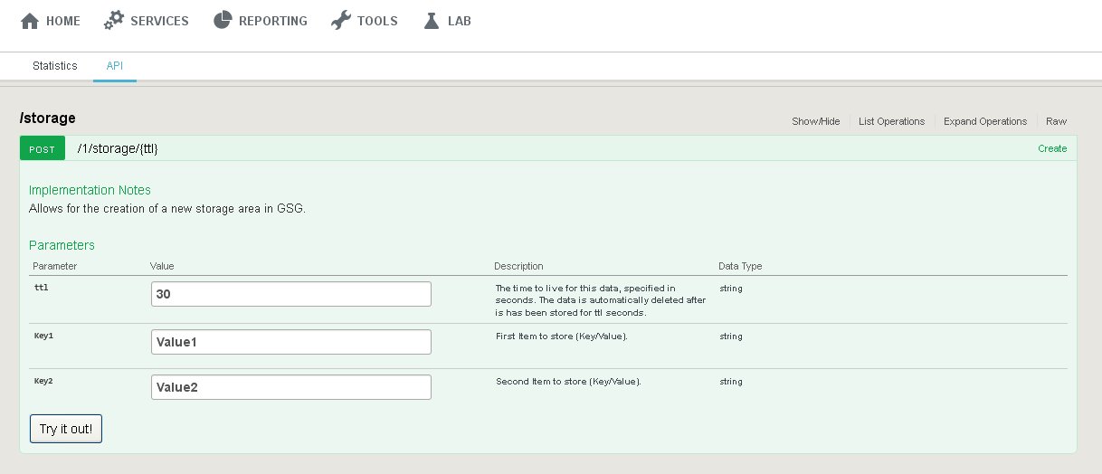
Task: Open the REPORTING menu label
Action: click(x=272, y=21)
